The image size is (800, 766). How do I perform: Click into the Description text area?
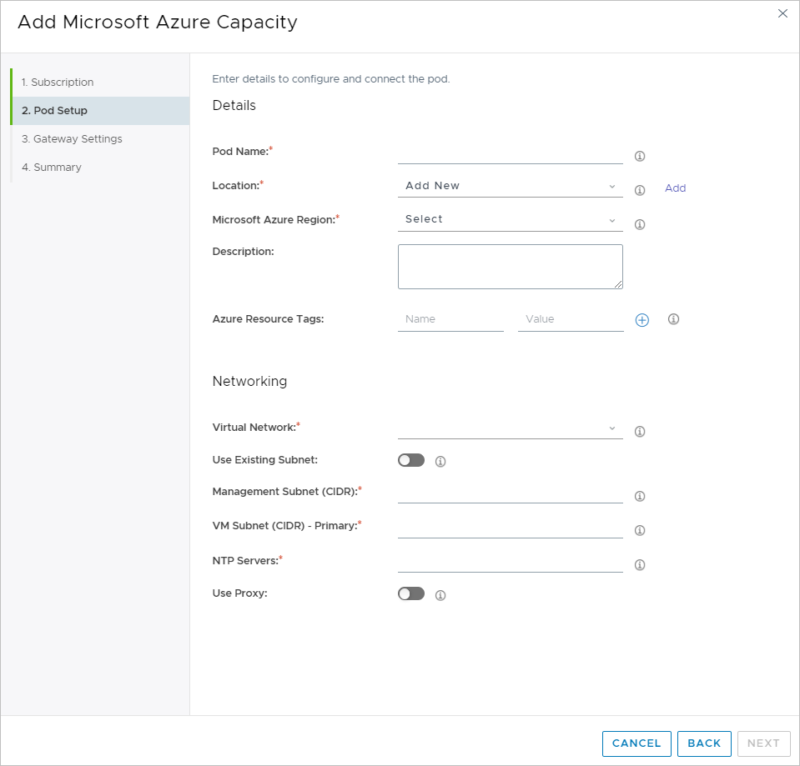pos(511,267)
